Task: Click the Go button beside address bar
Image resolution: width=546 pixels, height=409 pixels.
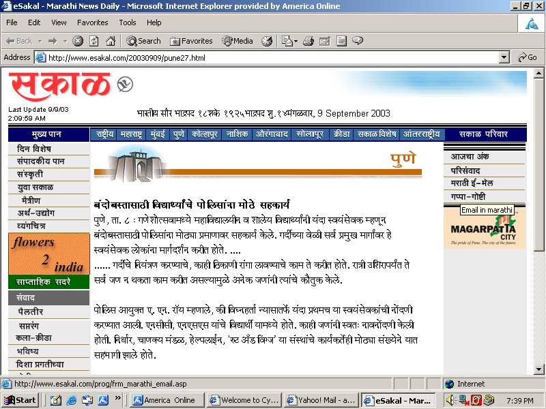Action: (528, 58)
